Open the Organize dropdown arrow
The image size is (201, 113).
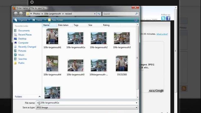pos(29,20)
